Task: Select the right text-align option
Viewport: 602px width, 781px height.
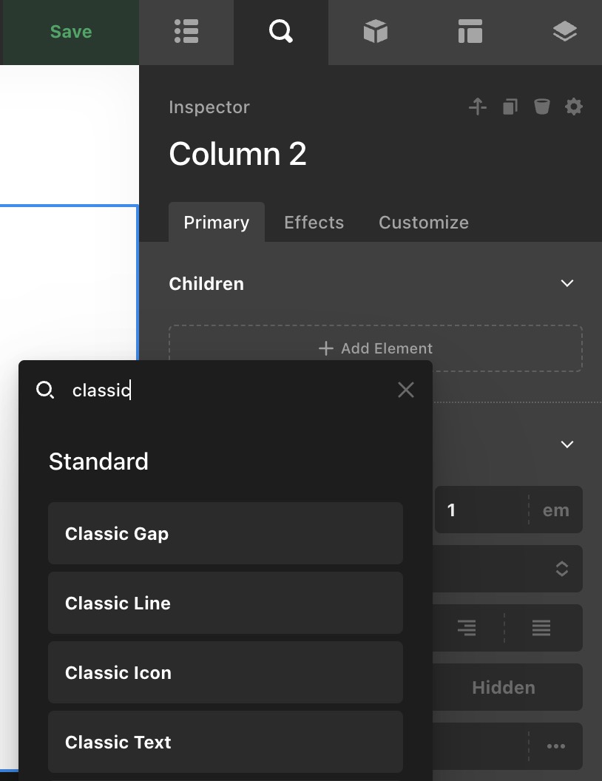Action: (x=467, y=629)
